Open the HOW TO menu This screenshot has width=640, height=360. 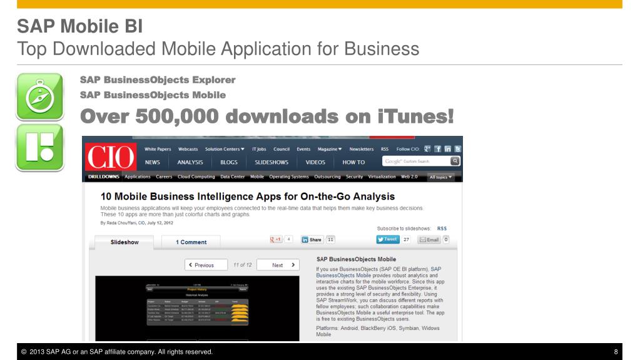[353, 162]
